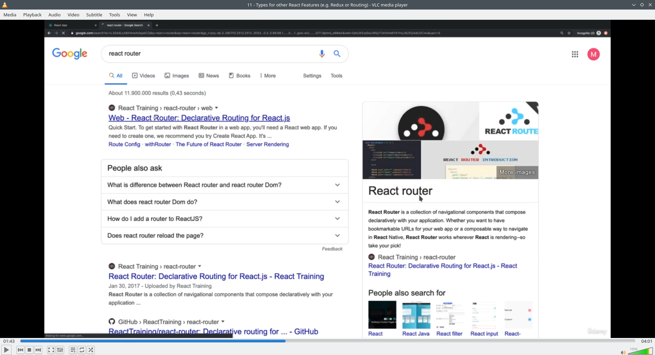Select the Images results tab

click(x=177, y=76)
